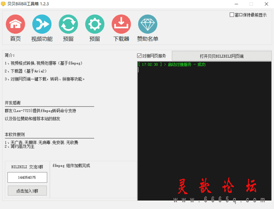Click the 简介 heading text
This screenshot has height=209, width=274.
tap(10, 55)
